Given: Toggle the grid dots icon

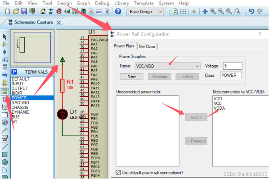Looking at the screenshot, I should point(183,12).
